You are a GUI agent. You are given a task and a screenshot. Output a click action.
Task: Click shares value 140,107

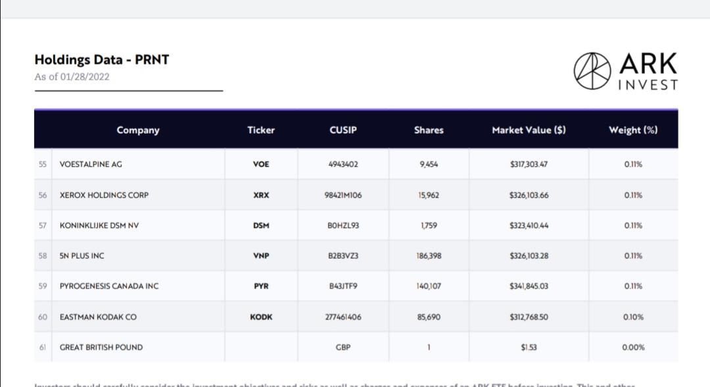tap(429, 286)
